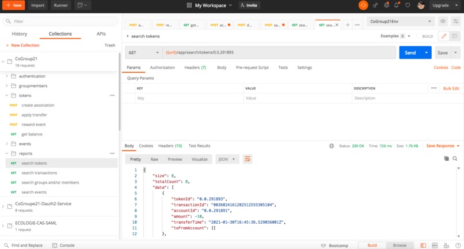Click the New button
The width and height of the screenshot is (464, 249).
14,5
